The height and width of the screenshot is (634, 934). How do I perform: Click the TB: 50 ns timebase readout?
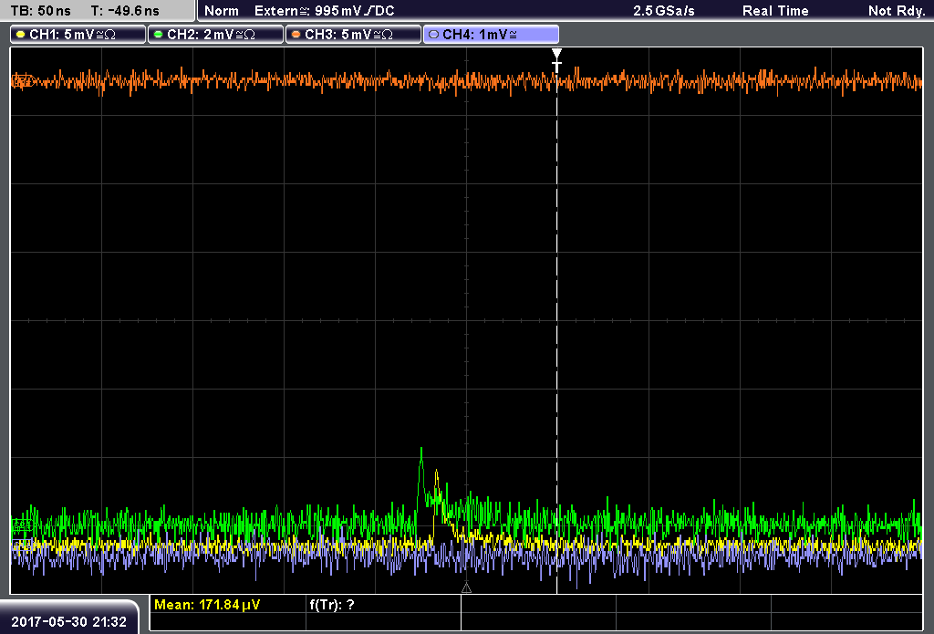(x=40, y=11)
